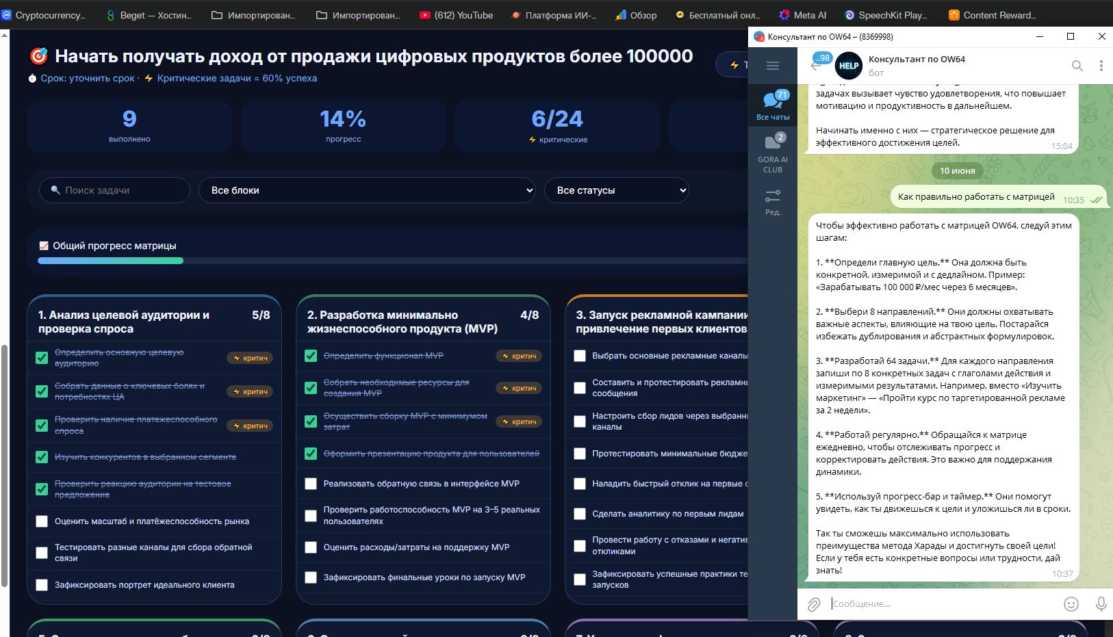Click the microphone voice message icon
The image size is (1113, 637).
(x=1101, y=604)
